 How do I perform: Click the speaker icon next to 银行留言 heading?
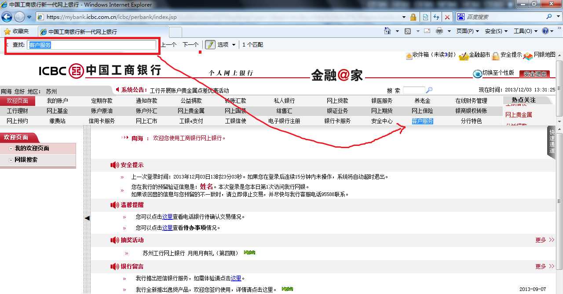[114, 267]
